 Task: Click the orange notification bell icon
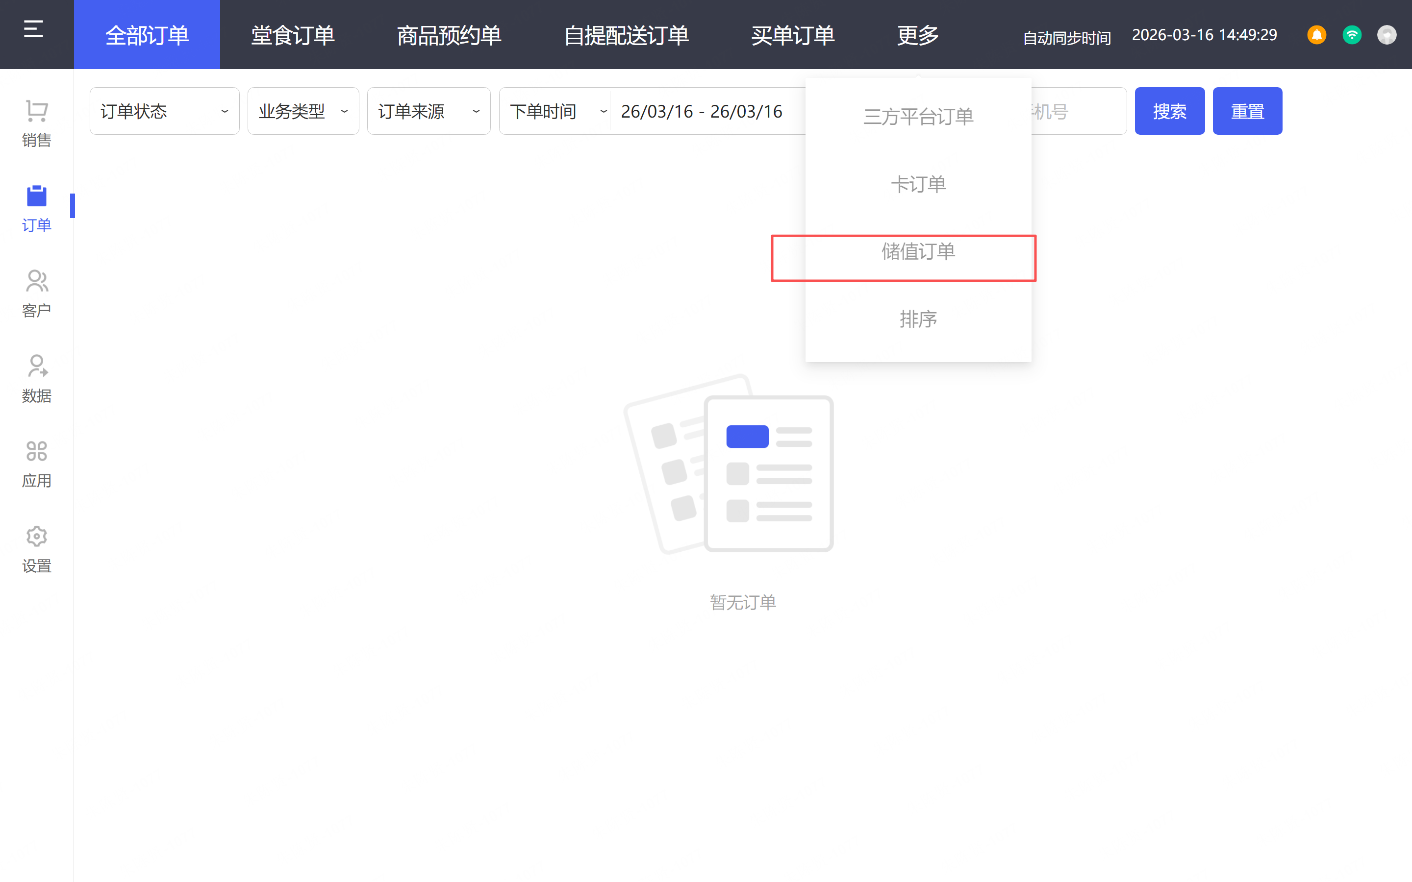(1316, 35)
